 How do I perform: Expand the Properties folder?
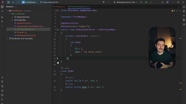[12, 20]
